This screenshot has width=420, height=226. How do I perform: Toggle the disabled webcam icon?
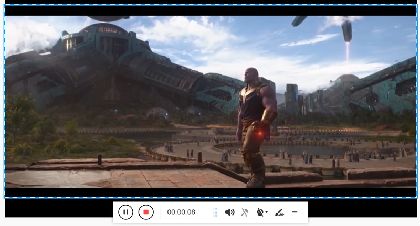260,212
